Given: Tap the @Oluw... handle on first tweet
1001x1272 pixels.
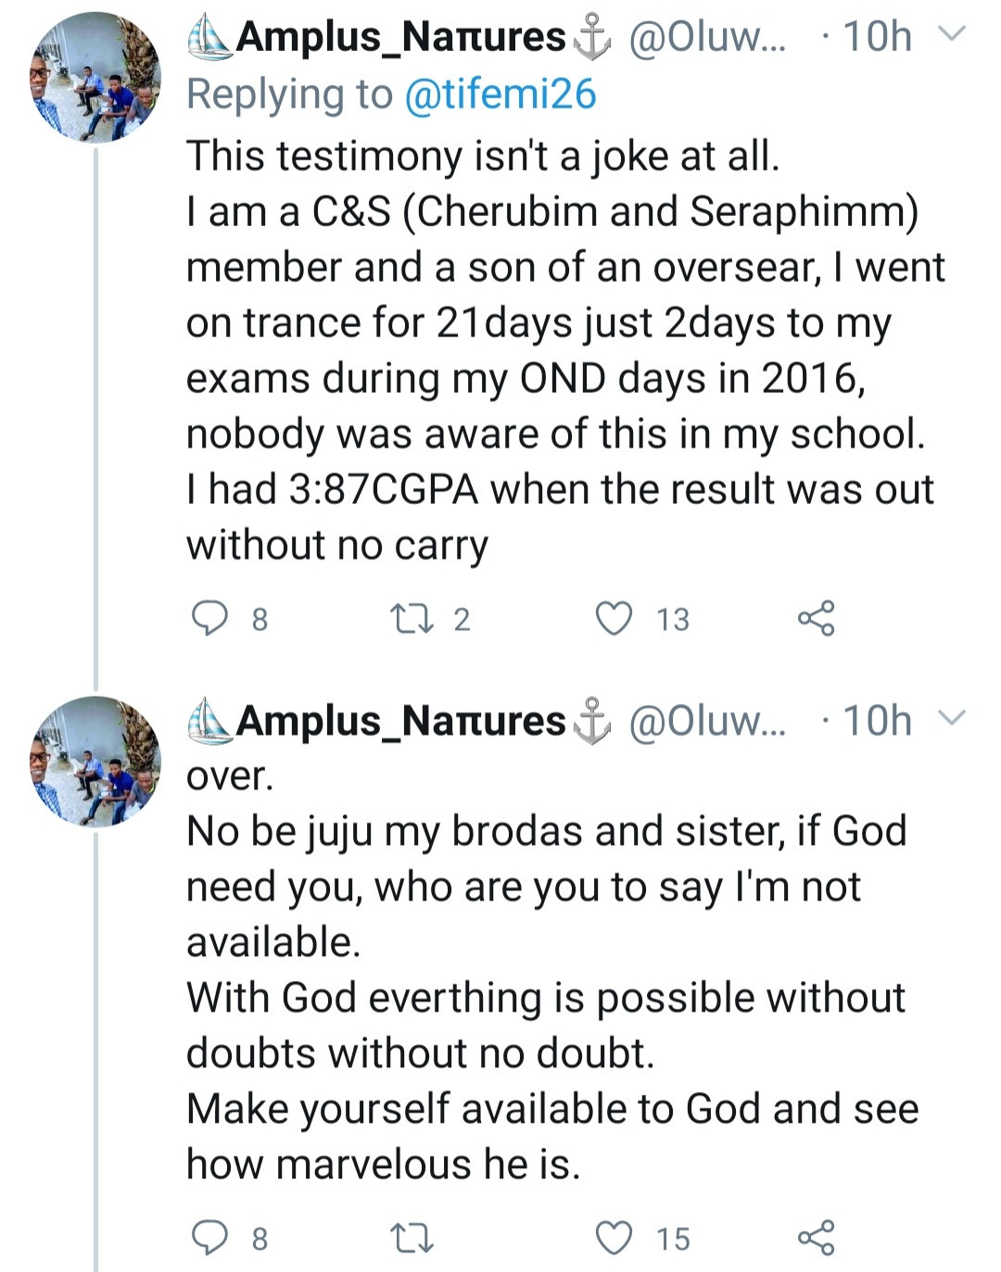Looking at the screenshot, I should 706,37.
